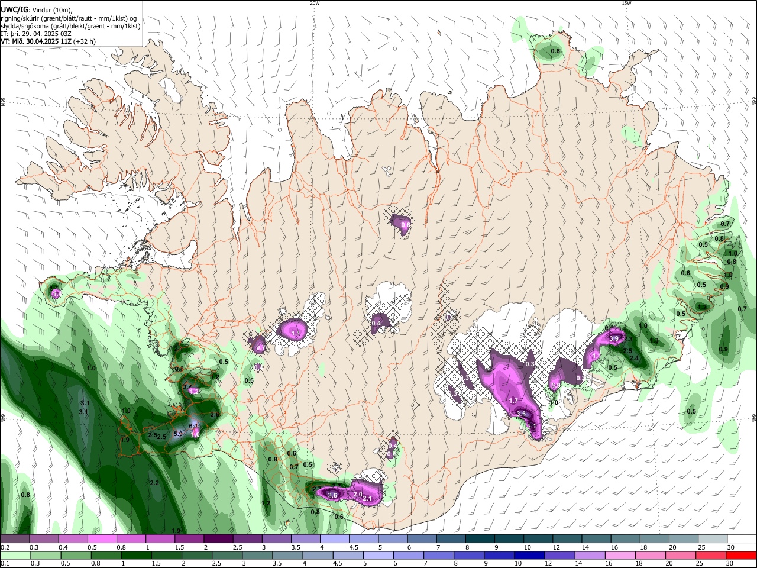
Task: Pick the dark green rain swatch between 1 and 1.5
Action: (x=136, y=555)
